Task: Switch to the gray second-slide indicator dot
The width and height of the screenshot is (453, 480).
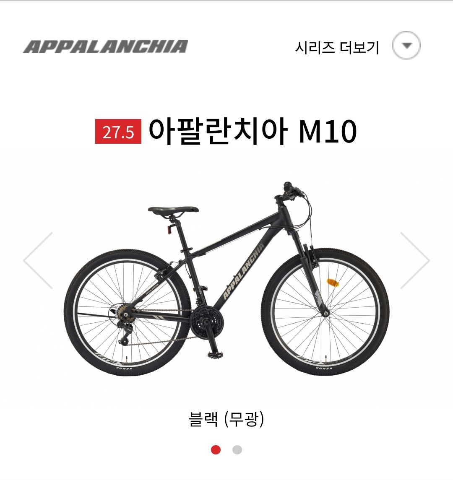Action: pyautogui.click(x=237, y=450)
